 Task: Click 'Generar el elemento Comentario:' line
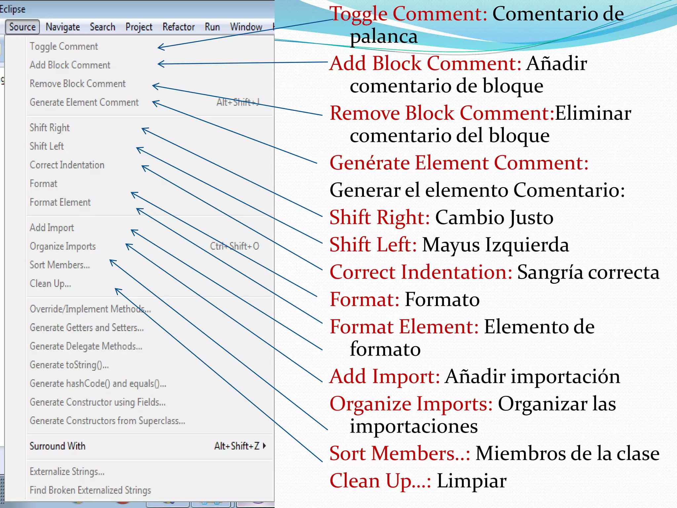[477, 190]
